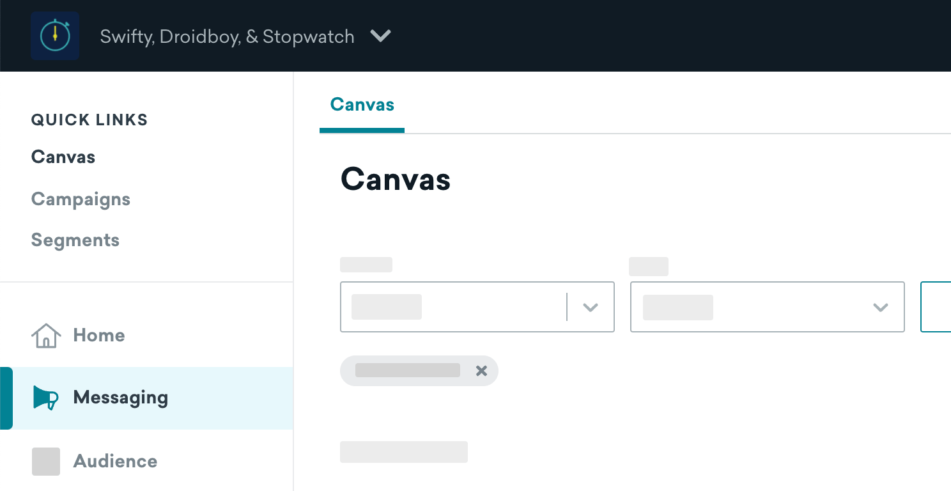The image size is (951, 491).
Task: Open the second filter combo box
Action: 767,308
